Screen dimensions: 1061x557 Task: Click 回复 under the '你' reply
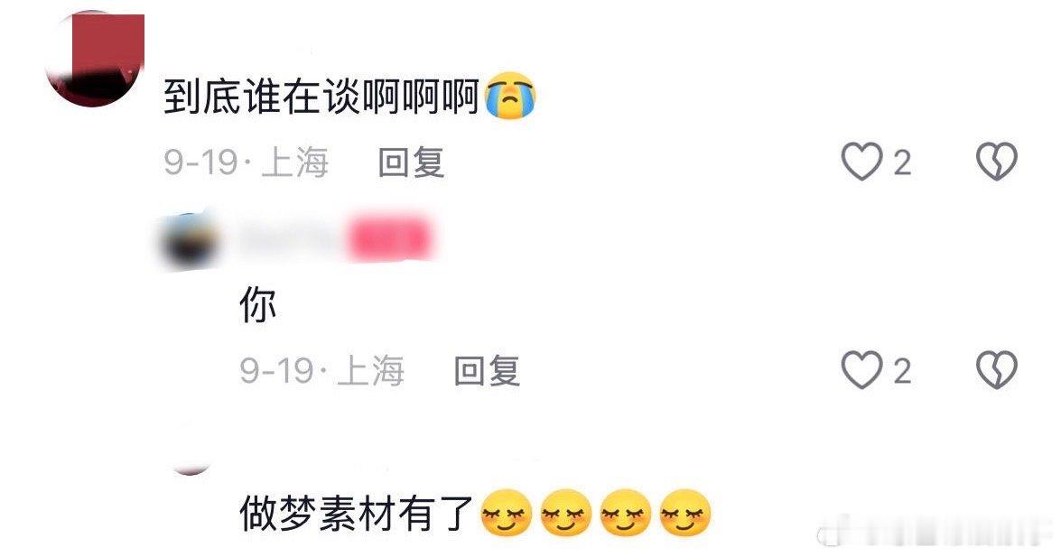[x=487, y=371]
